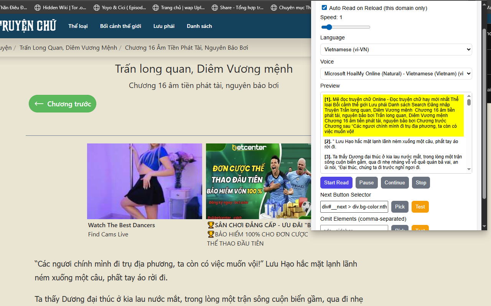The width and height of the screenshot is (491, 306).
Task: Click the Start Read button
Action: (x=336, y=182)
